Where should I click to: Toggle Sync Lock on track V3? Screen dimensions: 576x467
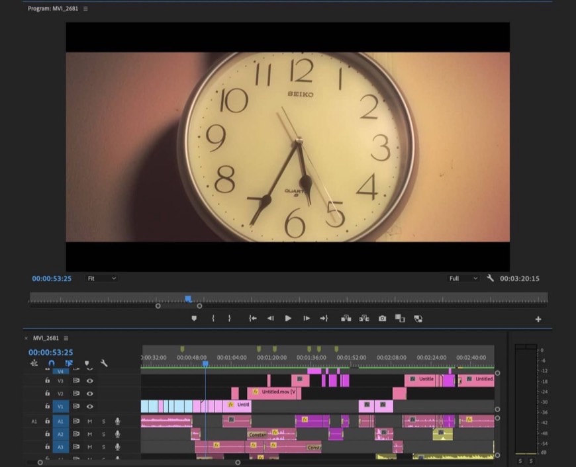point(76,381)
